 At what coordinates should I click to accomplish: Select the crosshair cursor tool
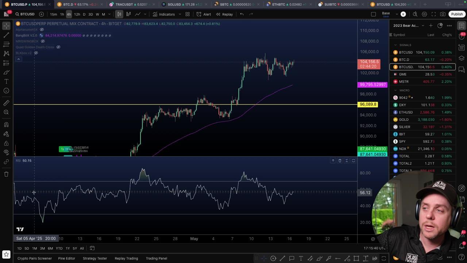tap(6, 26)
